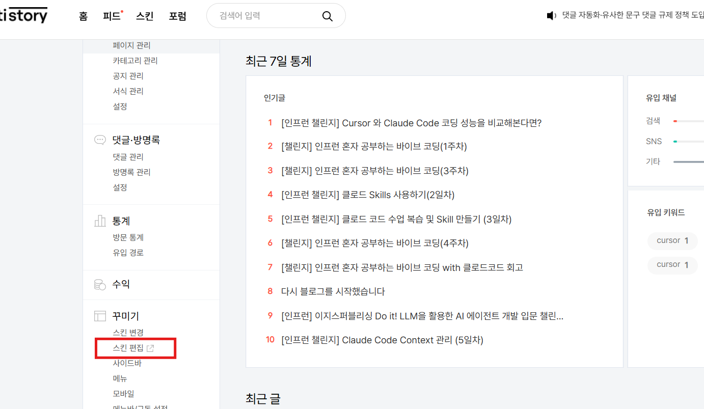This screenshot has height=409, width=704.
Task: Open post 바이브 코딩 with 클로드코드 회고
Action: pos(402,267)
